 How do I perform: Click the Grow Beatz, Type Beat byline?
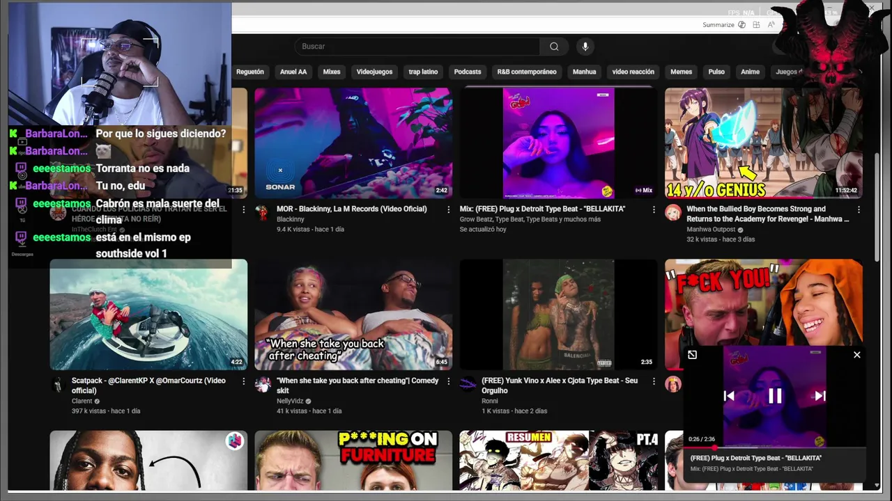(530, 219)
